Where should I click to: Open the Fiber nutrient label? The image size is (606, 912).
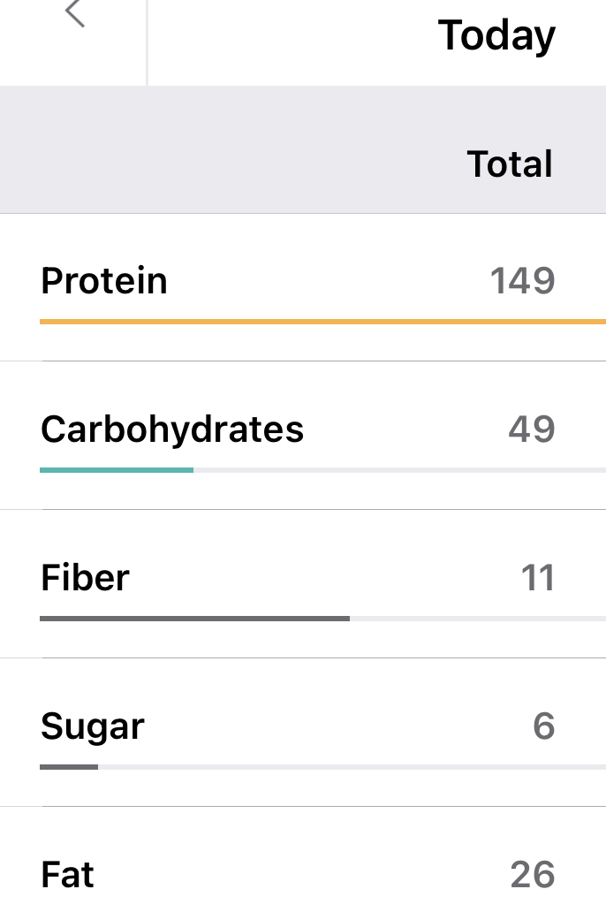[85, 578]
